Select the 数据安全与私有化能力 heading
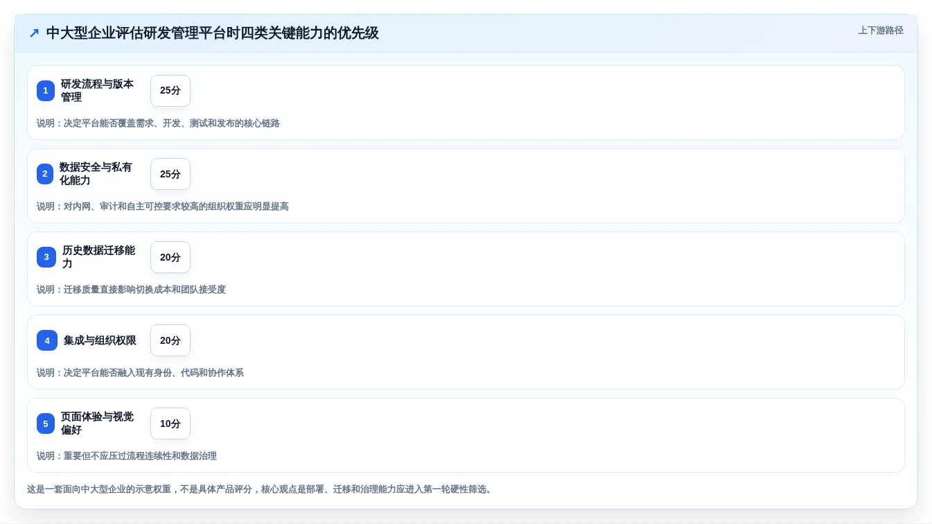The height and width of the screenshot is (524, 932). [96, 174]
